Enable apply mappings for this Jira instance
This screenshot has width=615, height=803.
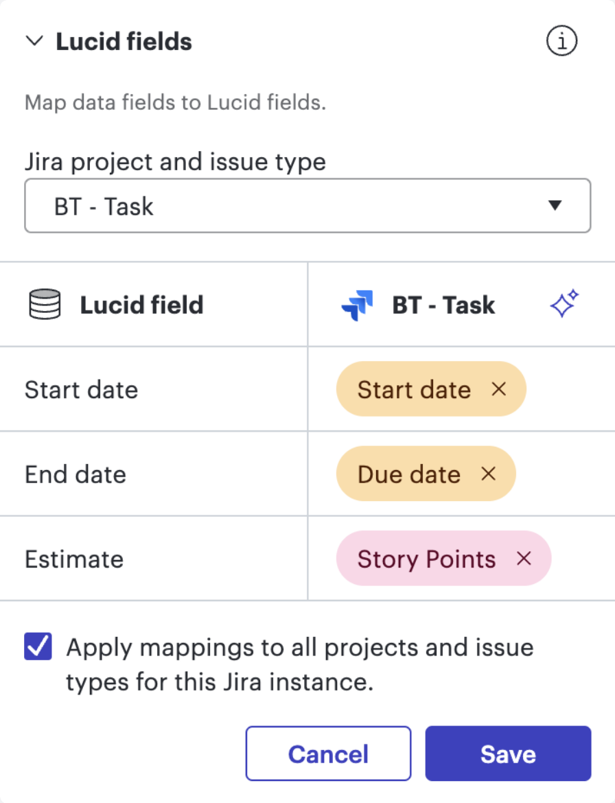pos(38,647)
